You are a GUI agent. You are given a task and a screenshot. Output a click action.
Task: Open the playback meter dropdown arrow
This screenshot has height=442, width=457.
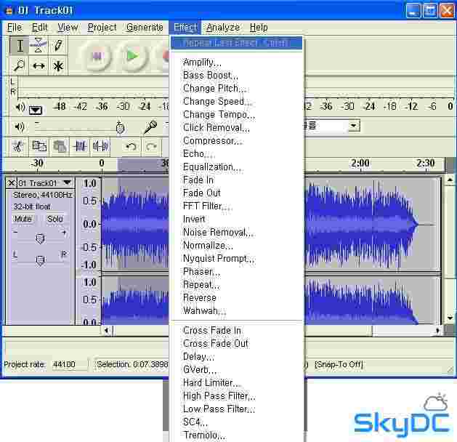click(36, 110)
